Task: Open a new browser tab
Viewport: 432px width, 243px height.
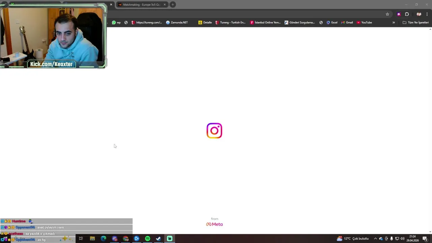Action: 173,5
